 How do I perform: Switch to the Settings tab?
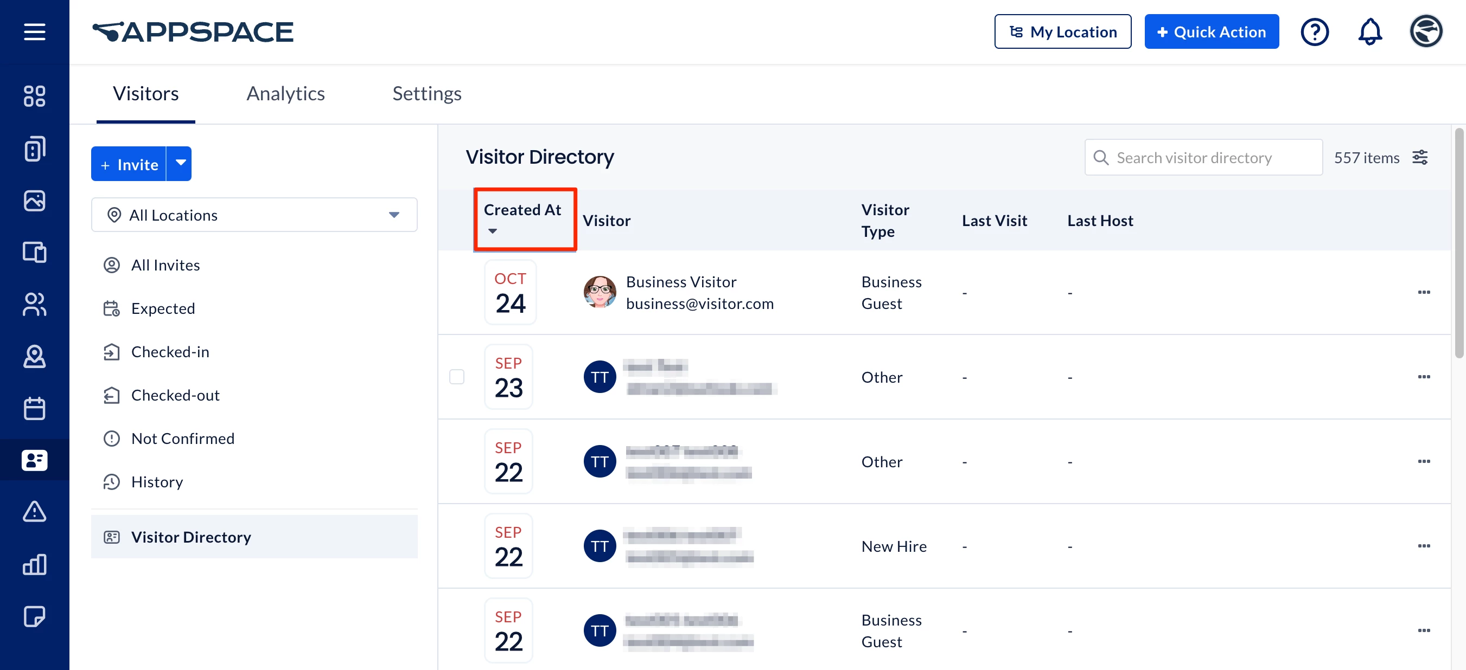(x=426, y=94)
